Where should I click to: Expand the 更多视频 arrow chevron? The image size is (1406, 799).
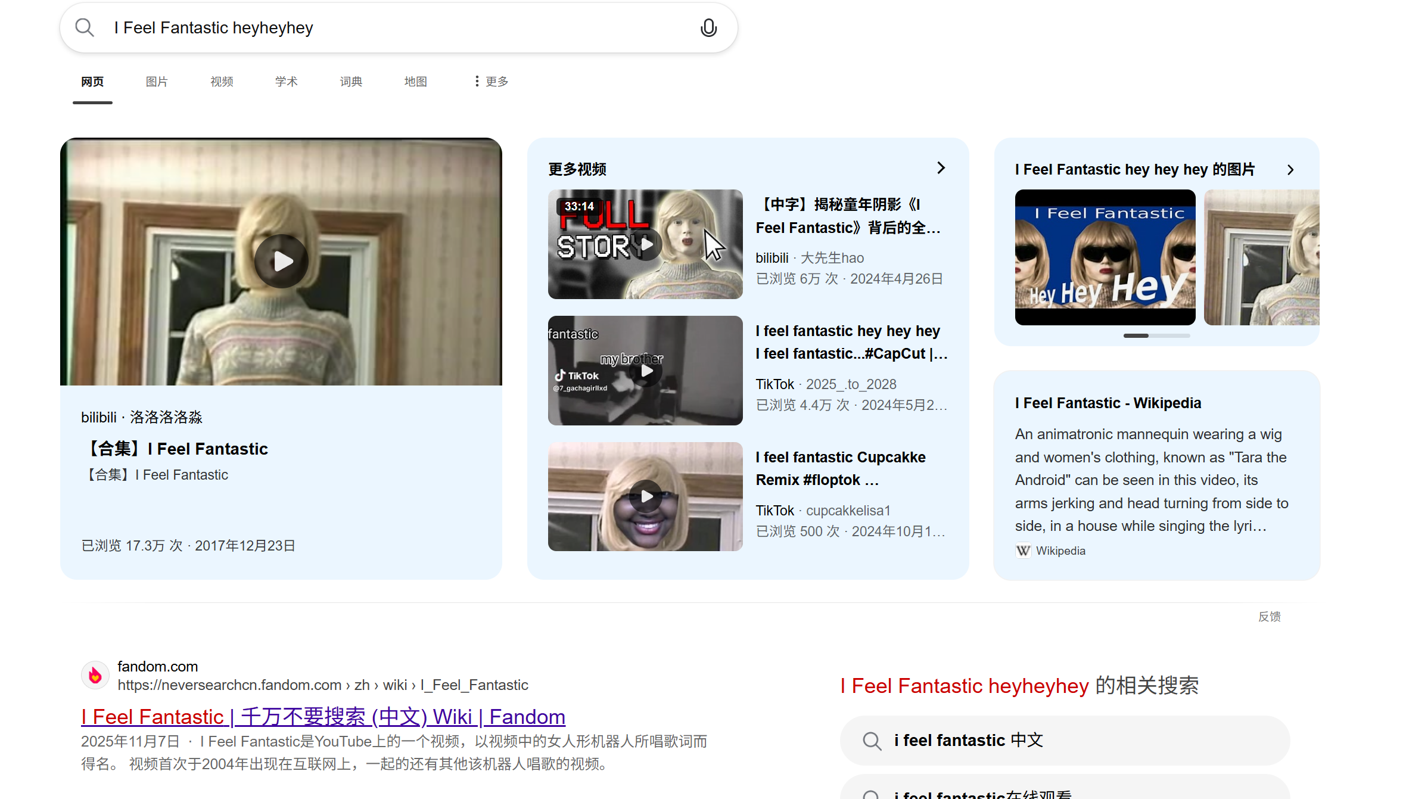pos(941,168)
